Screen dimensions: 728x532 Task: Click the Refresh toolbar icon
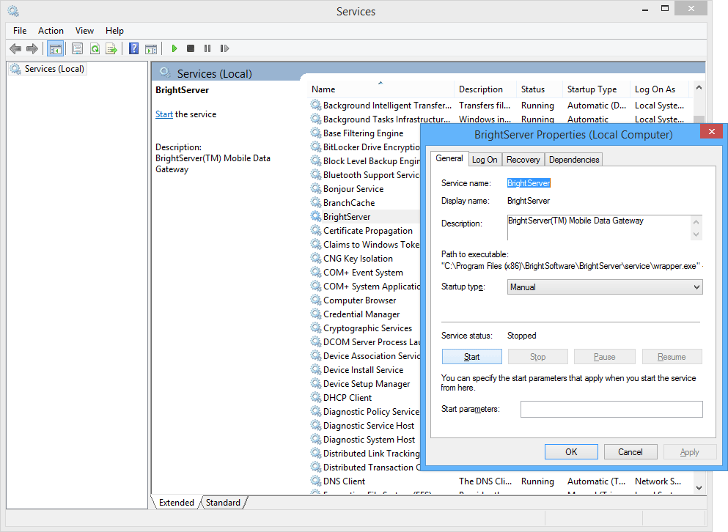point(95,48)
